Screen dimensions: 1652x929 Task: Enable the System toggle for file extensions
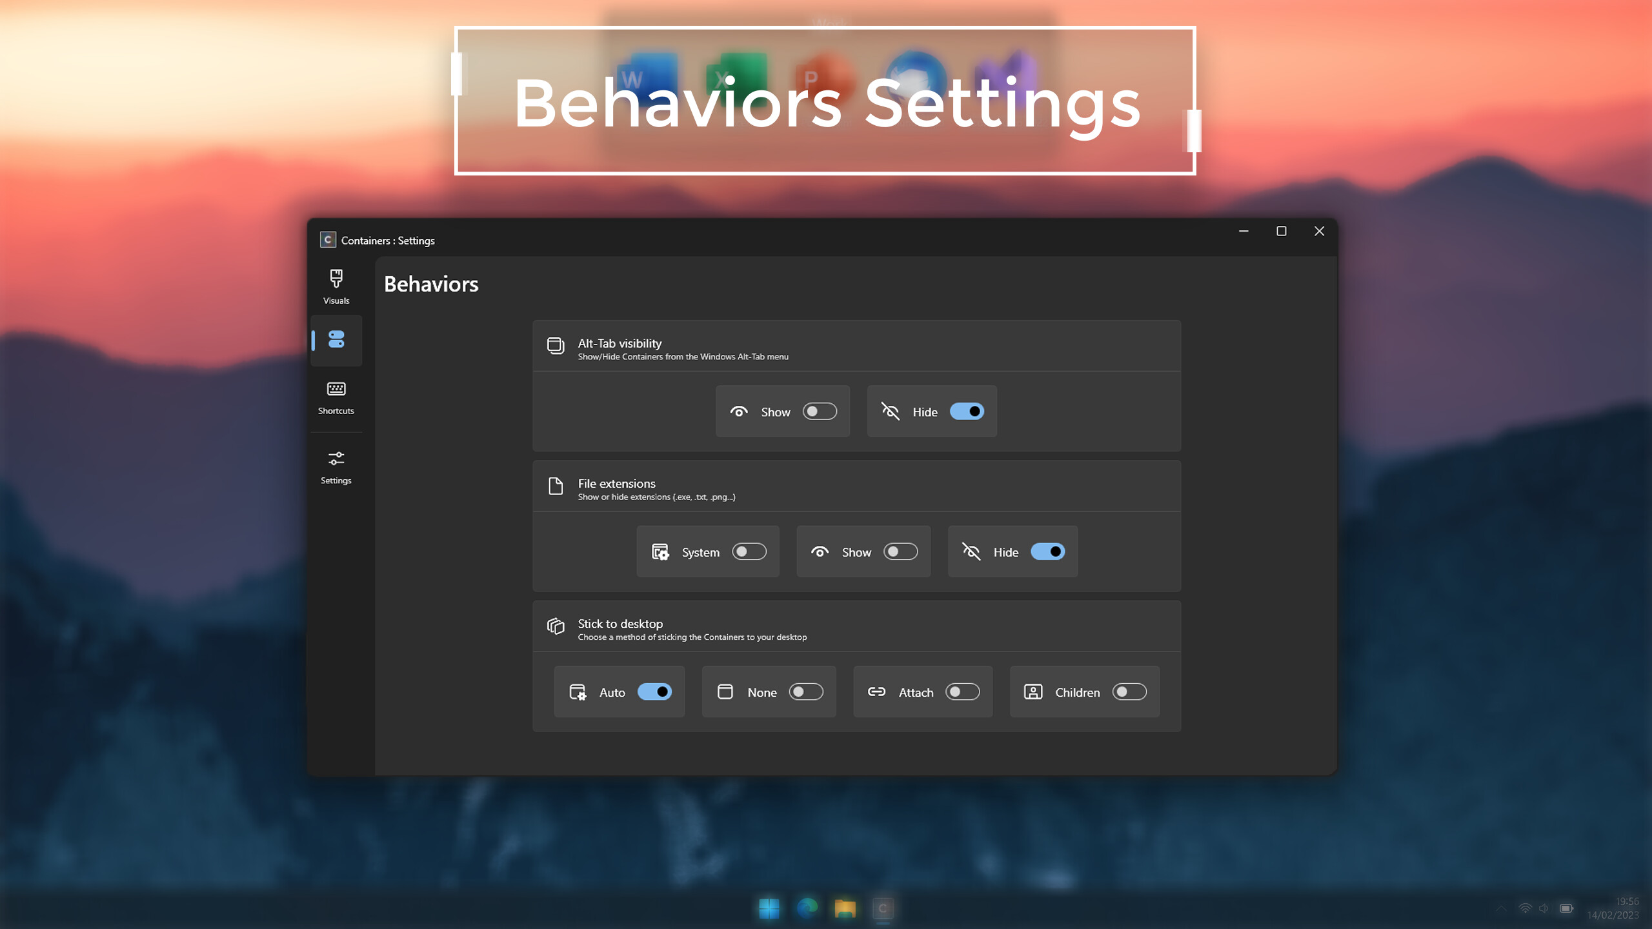coord(749,552)
